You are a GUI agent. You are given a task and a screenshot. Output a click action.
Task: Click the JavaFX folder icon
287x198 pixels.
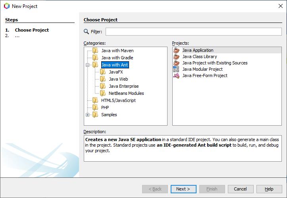[x=103, y=72]
